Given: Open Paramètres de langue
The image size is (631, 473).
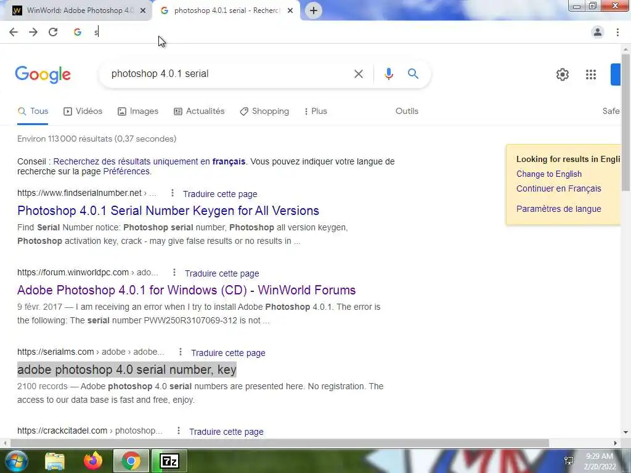Looking at the screenshot, I should pyautogui.click(x=558, y=209).
